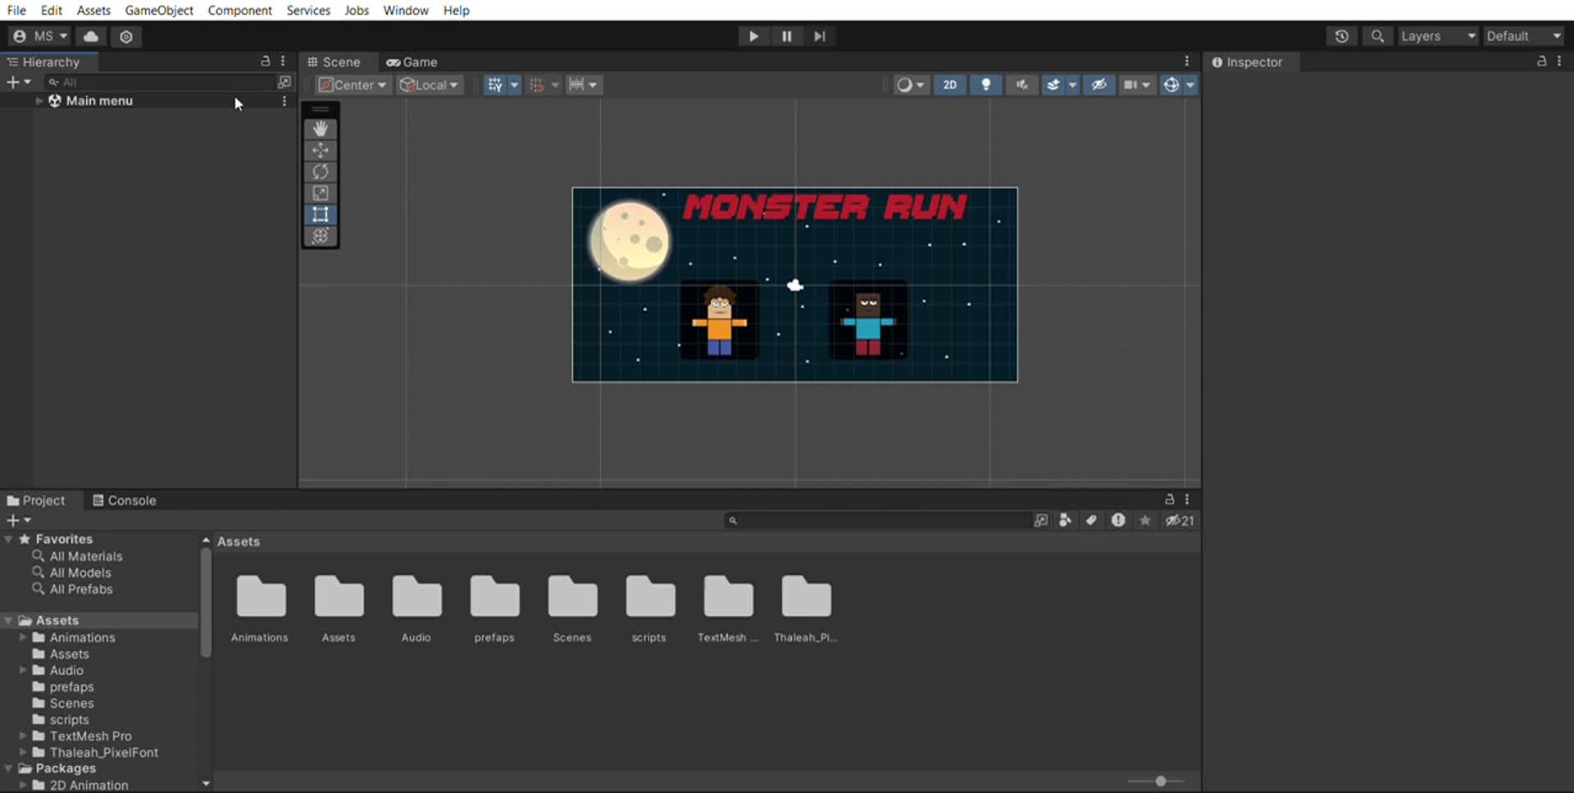The height and width of the screenshot is (793, 1574).
Task: Toggle scene lighting with the bulb icon
Action: point(985,84)
